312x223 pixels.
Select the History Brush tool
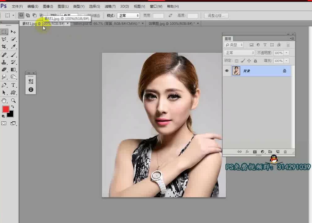point(13,62)
